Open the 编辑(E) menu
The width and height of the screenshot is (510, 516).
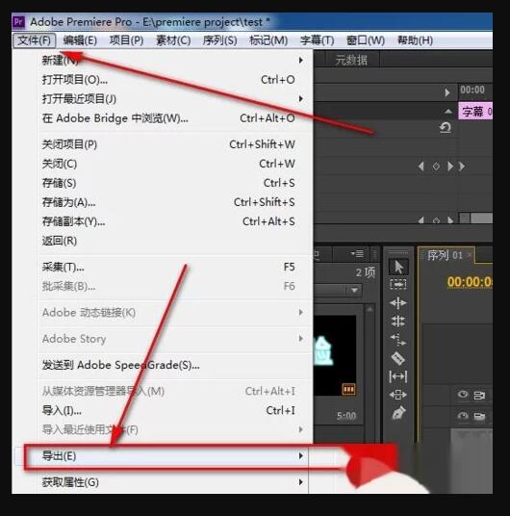(x=80, y=40)
